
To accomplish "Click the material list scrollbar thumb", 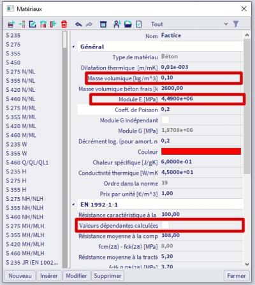I will tap(65, 40).
